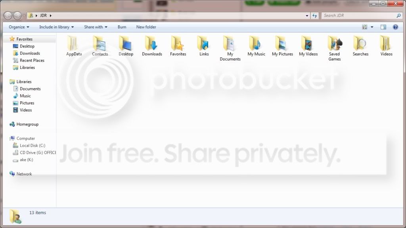Show the preview pane

(383, 27)
